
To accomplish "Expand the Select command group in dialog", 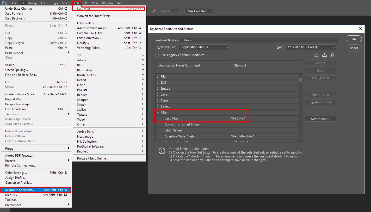I will (157, 107).
